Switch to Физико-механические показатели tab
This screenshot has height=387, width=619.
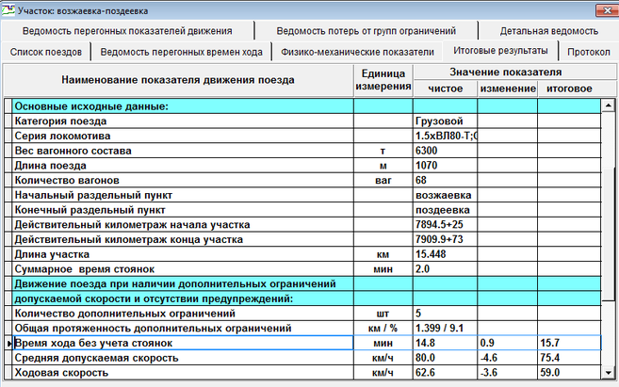click(357, 52)
